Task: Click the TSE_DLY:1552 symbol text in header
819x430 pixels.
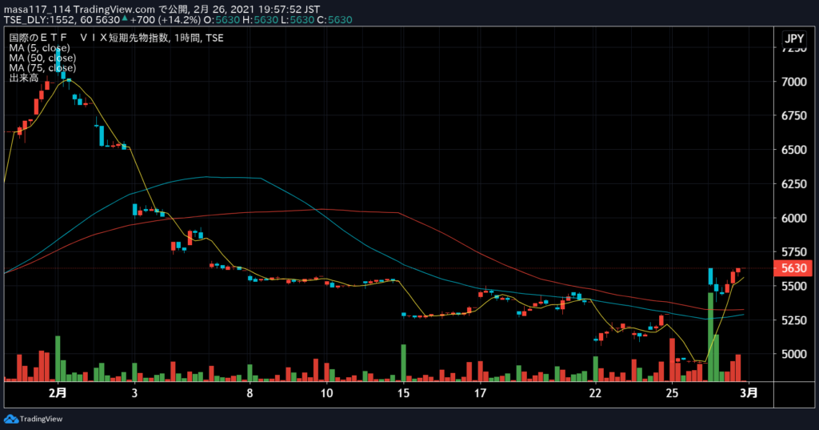Action: 40,20
